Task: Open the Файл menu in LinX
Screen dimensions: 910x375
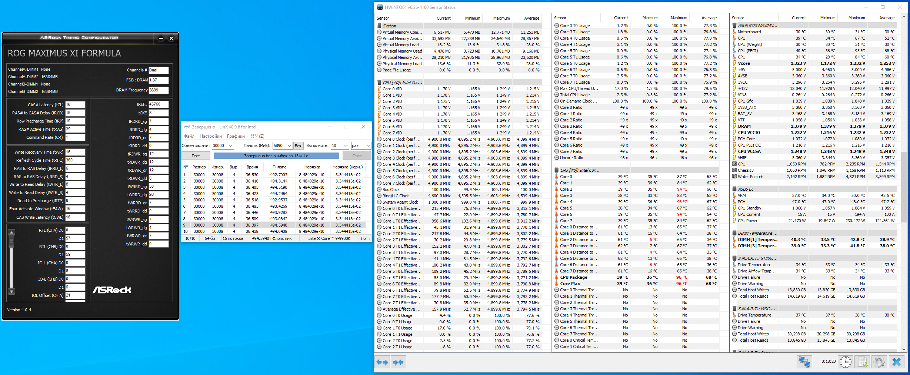Action: point(189,136)
